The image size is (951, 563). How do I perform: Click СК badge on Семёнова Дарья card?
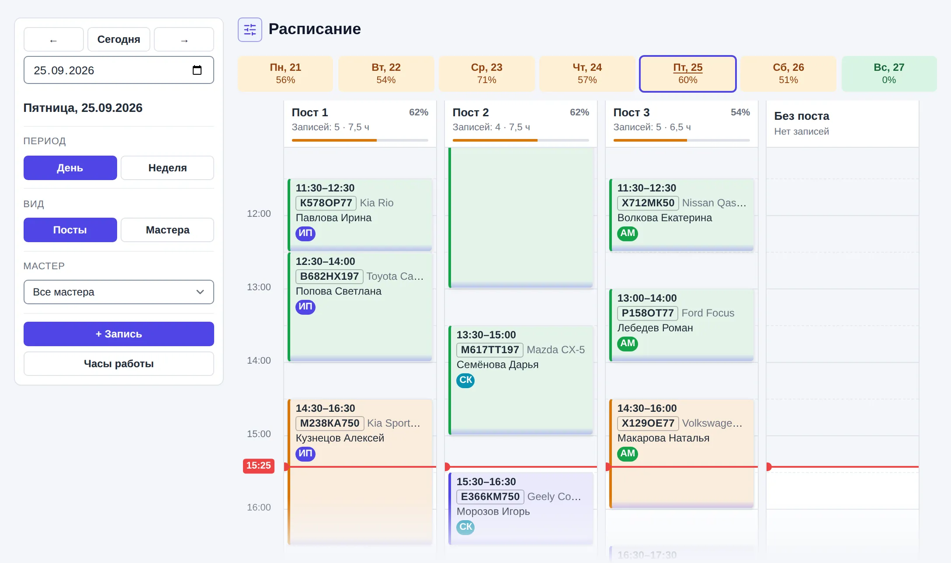pos(465,380)
